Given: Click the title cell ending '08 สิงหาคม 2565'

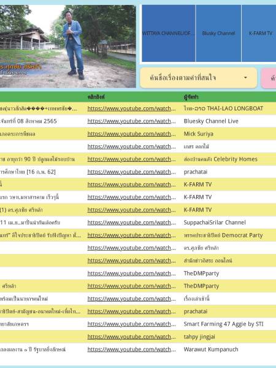Looking at the screenshot, I should (28, 121).
